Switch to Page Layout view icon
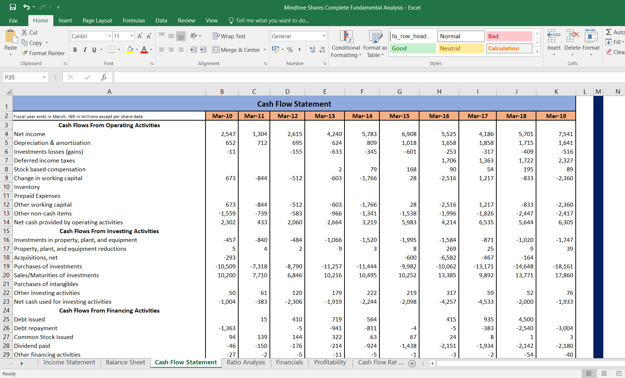This screenshot has height=378, width=625. (604, 373)
